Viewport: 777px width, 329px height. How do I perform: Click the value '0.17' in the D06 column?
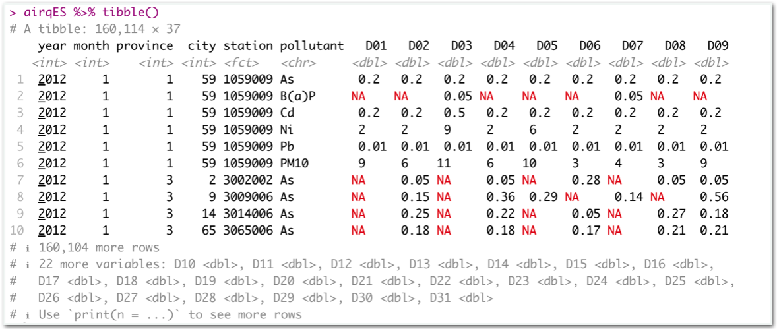586,230
